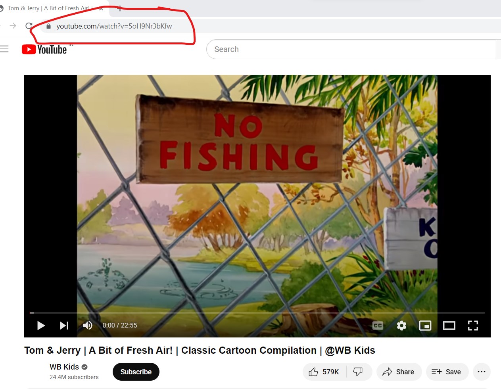Mute the video volume
This screenshot has width=501, height=389.
88,326
